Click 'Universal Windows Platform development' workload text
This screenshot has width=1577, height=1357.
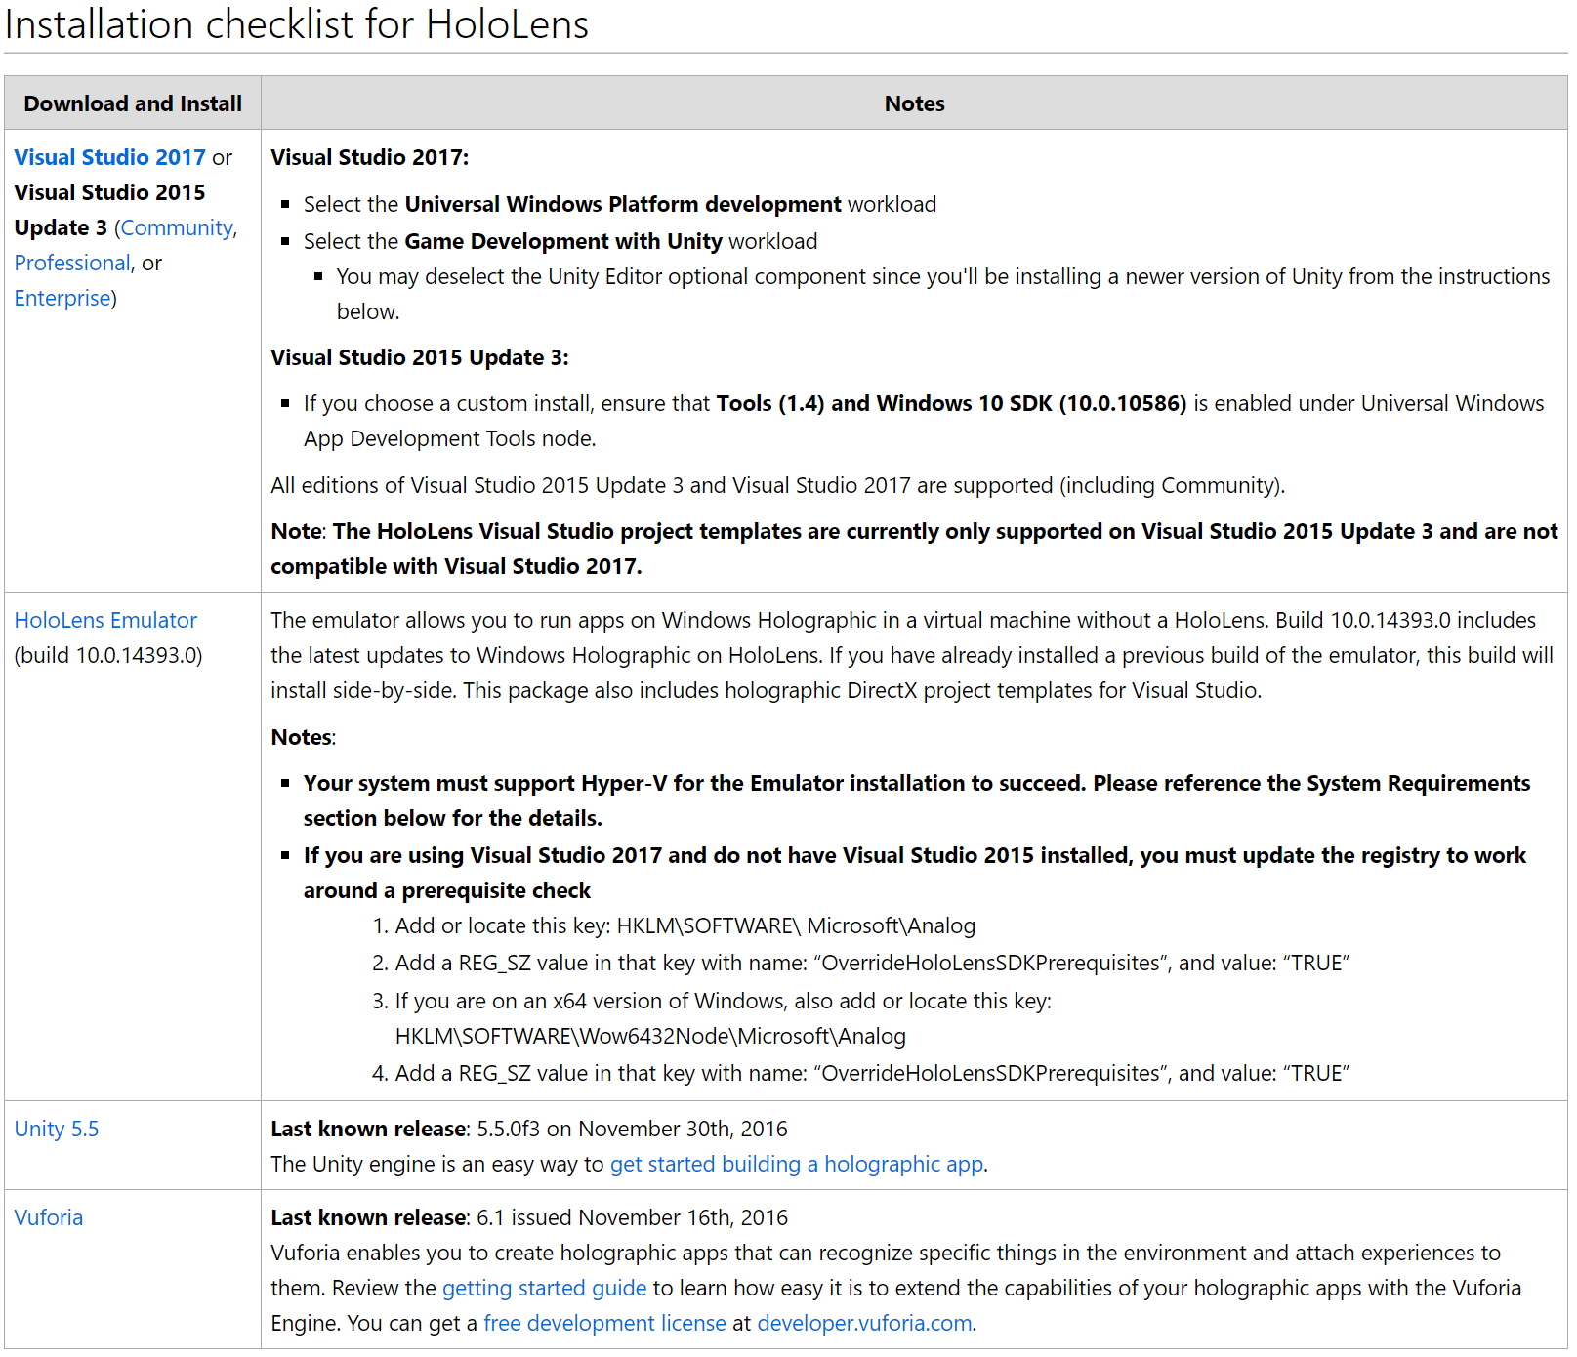(623, 204)
